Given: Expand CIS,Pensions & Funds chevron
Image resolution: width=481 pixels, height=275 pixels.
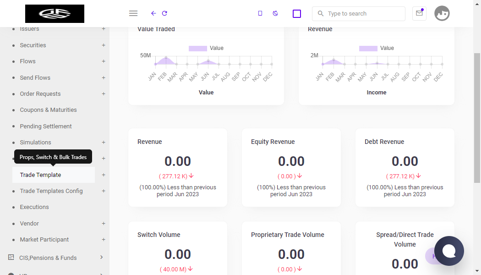Looking at the screenshot, I should click(102, 257).
